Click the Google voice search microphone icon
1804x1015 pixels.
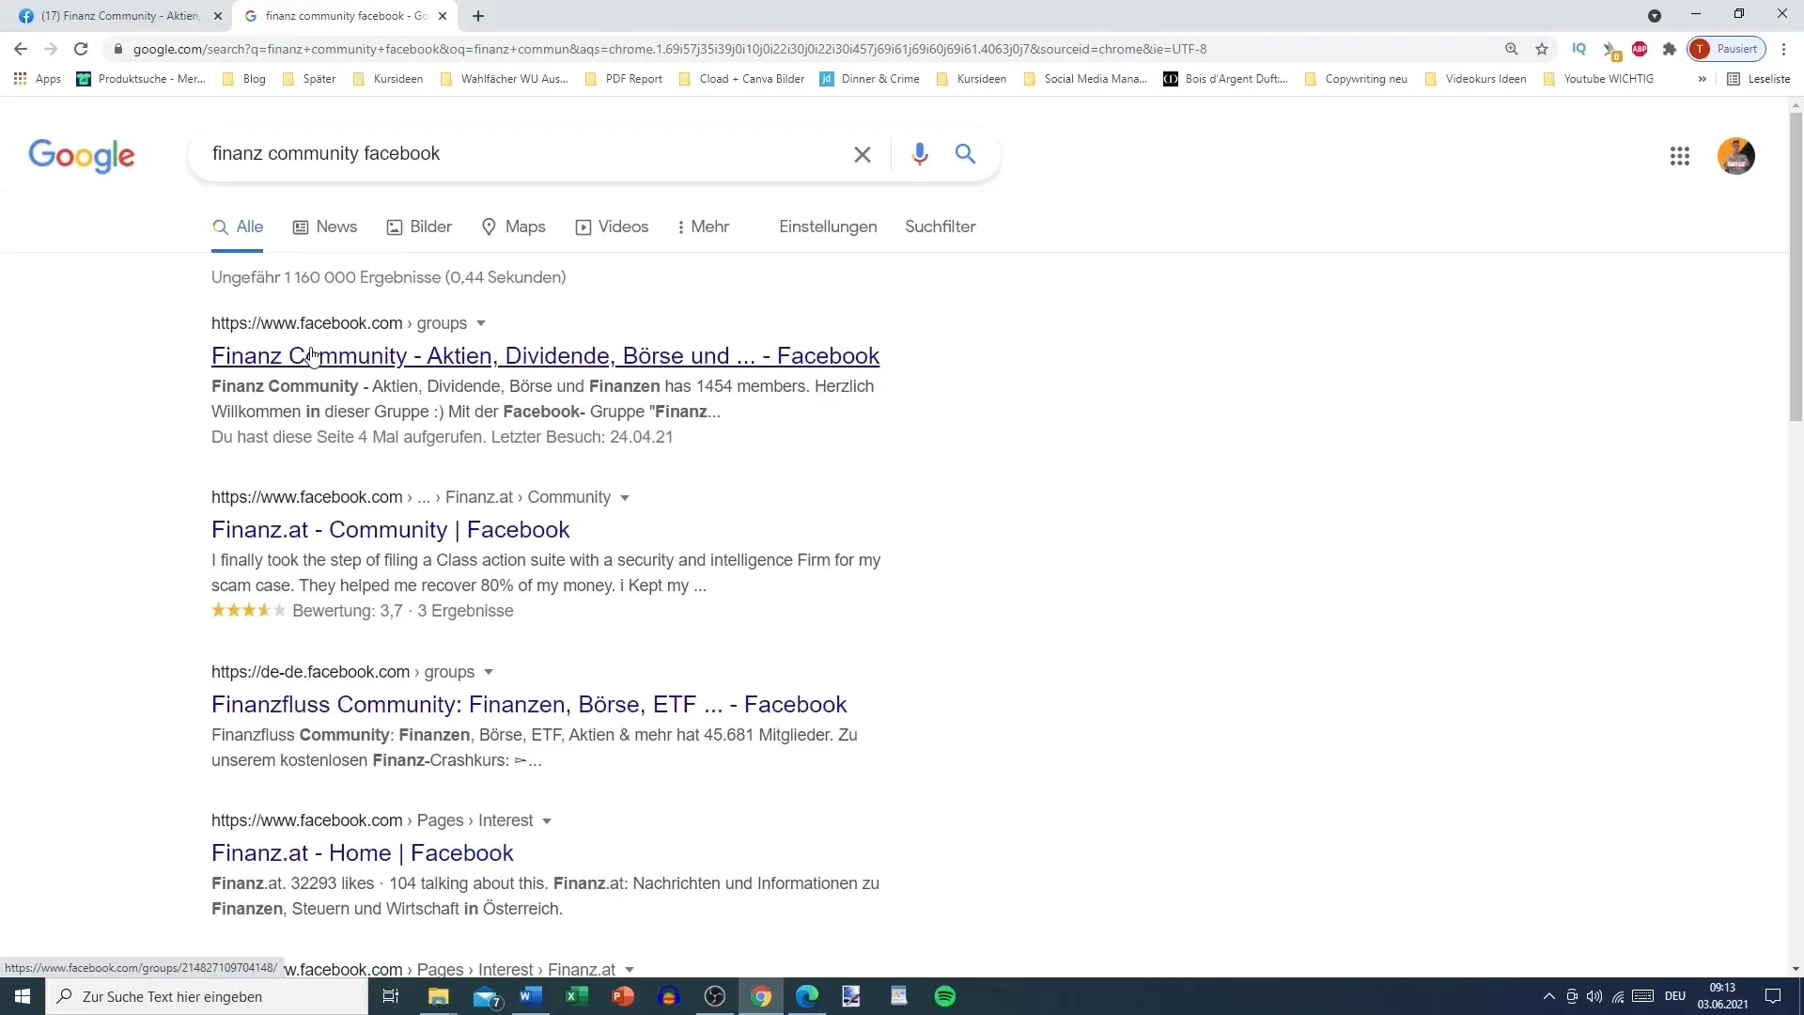click(919, 154)
